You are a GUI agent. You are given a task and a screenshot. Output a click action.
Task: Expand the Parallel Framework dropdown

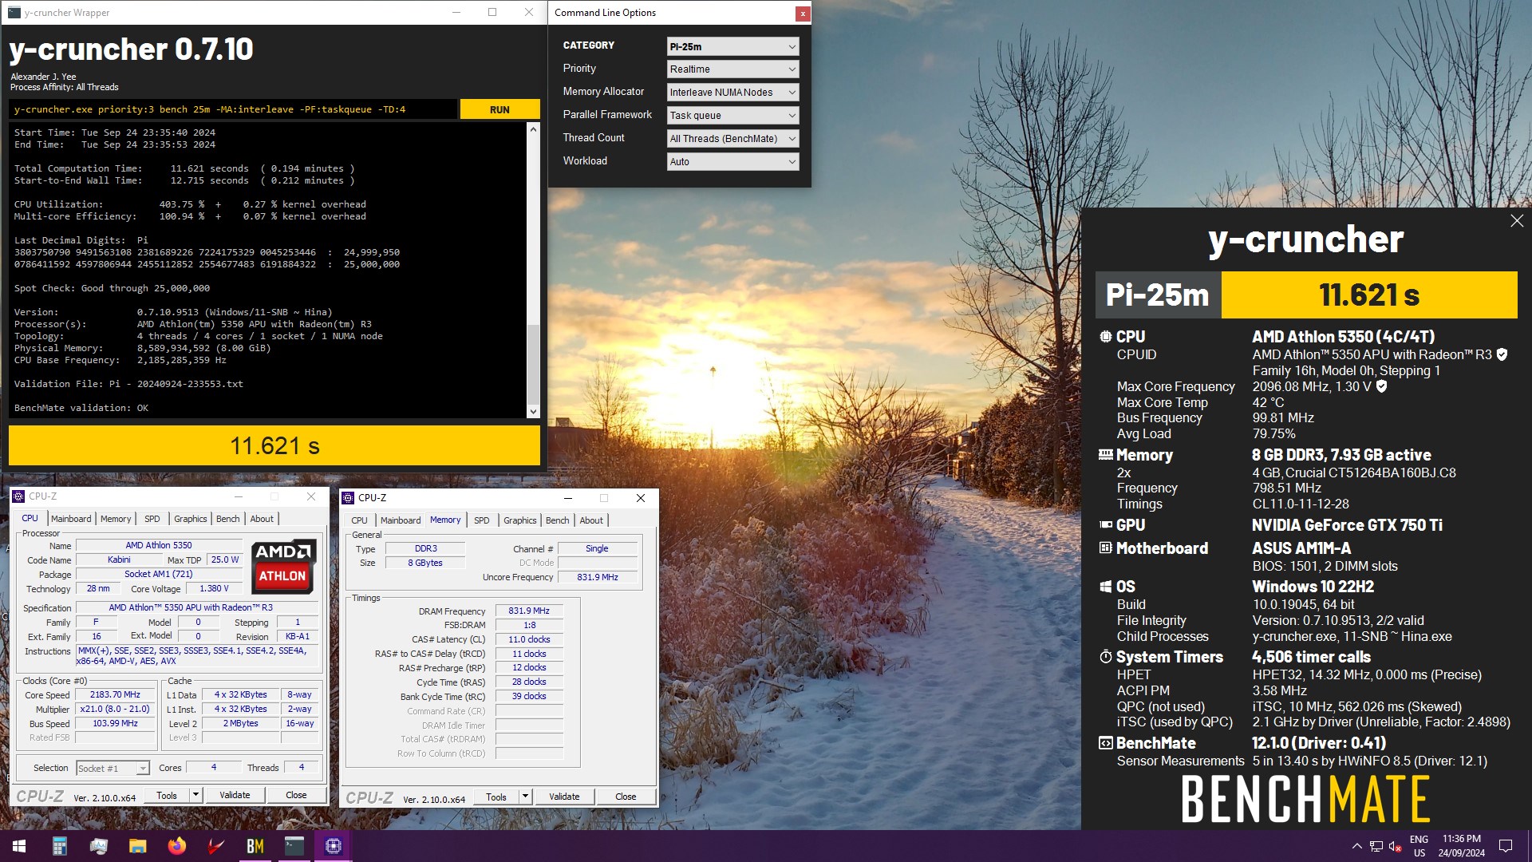click(732, 116)
